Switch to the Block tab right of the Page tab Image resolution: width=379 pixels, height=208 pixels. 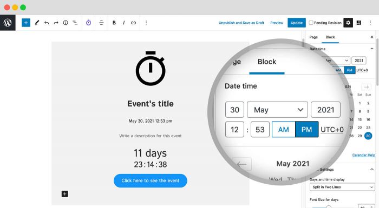(x=330, y=37)
